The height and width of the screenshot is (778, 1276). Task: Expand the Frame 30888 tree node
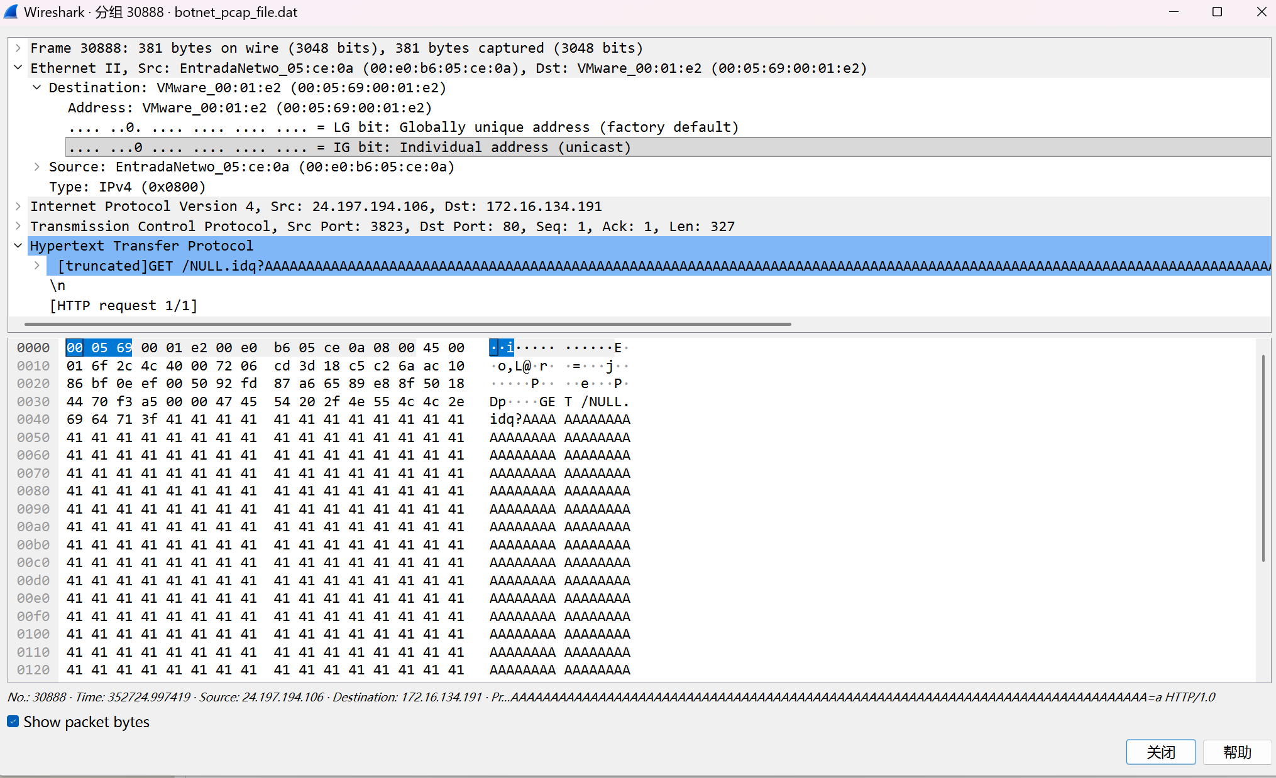coord(18,48)
